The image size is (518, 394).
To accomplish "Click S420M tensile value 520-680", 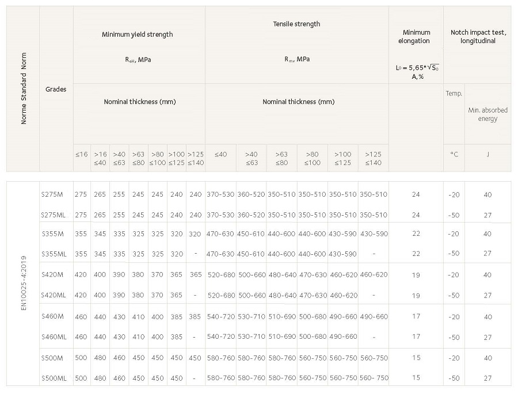I will click(x=221, y=275).
